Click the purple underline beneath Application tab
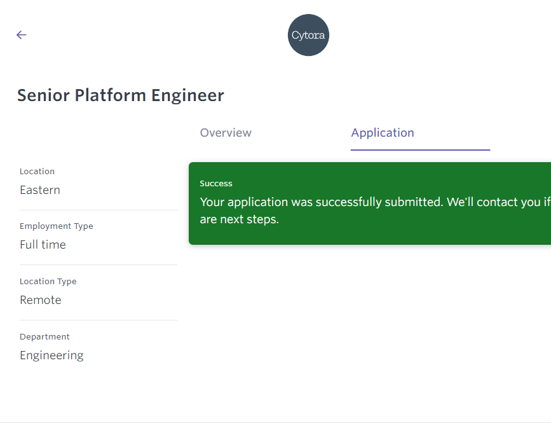Image resolution: width=551 pixels, height=426 pixels. click(x=420, y=150)
